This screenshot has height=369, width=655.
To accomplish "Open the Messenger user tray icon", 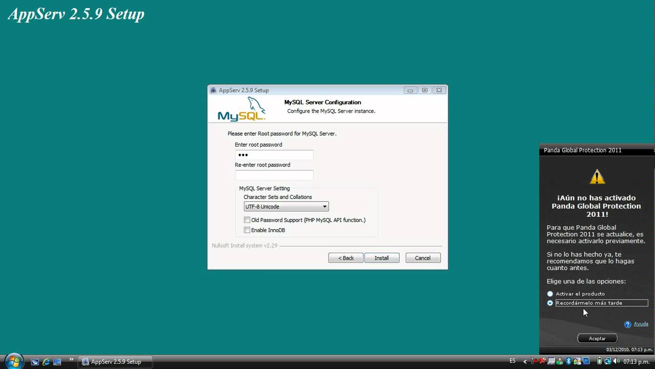I will point(559,361).
